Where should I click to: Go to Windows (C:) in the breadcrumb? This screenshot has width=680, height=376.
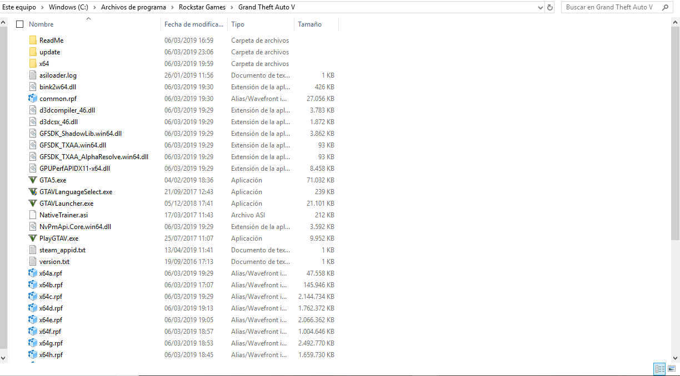point(69,7)
